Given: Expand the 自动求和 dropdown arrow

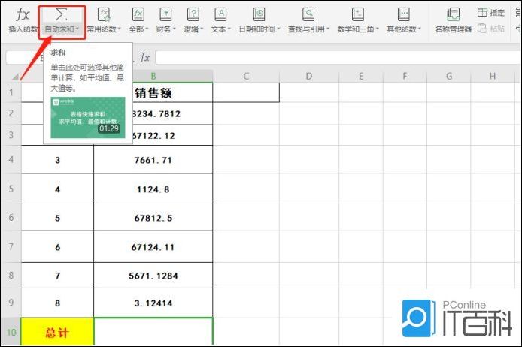Looking at the screenshot, I should coord(77,29).
